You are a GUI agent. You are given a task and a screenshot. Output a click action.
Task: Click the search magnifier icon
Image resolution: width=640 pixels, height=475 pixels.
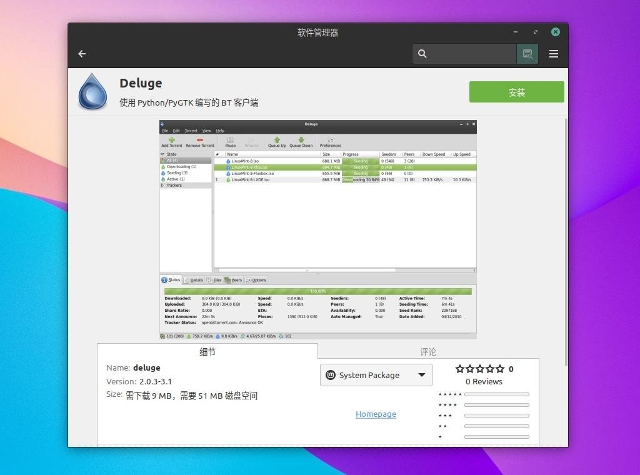(x=422, y=54)
